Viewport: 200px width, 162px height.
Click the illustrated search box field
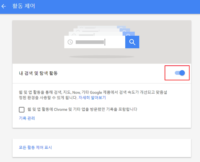pyautogui.click(x=95, y=42)
